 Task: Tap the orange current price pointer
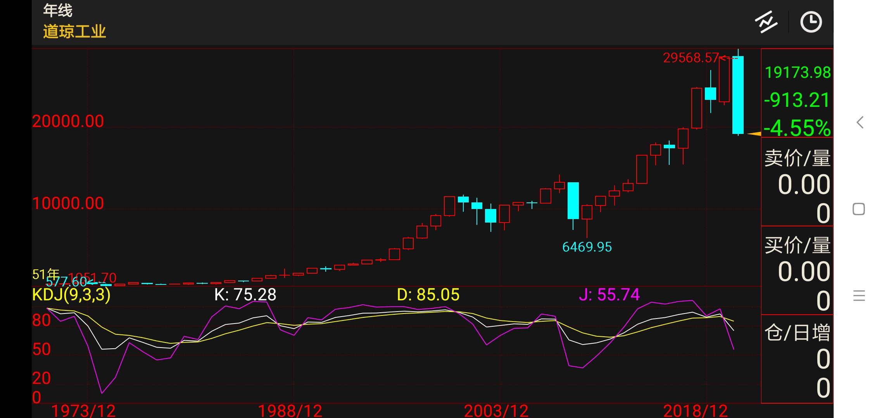(x=754, y=134)
